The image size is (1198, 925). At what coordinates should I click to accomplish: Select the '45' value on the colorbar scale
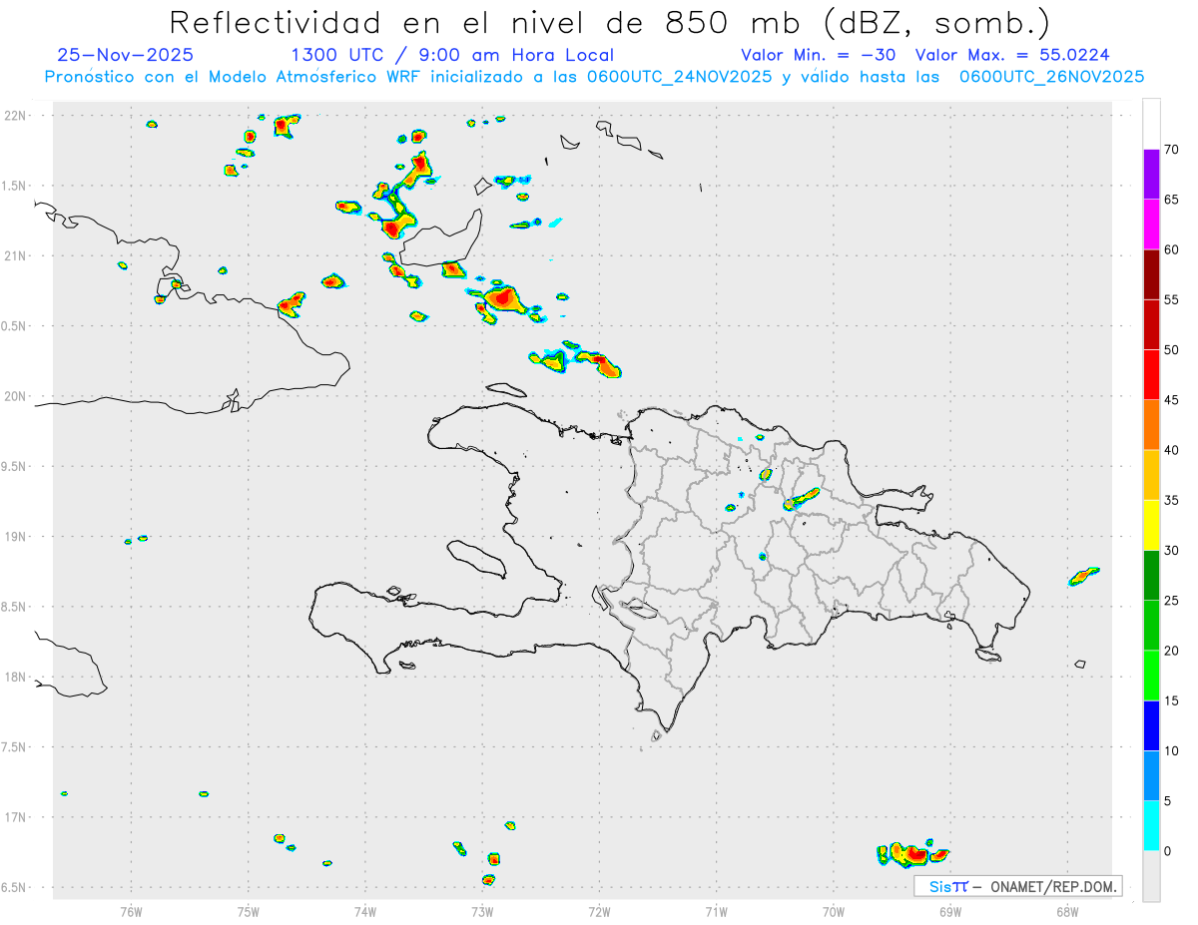tap(1171, 400)
